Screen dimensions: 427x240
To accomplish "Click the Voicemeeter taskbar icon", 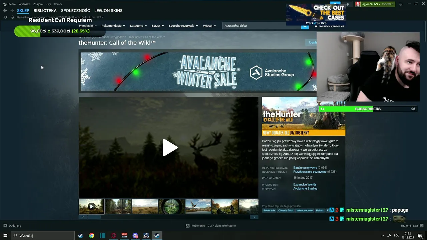I will click(124, 236).
